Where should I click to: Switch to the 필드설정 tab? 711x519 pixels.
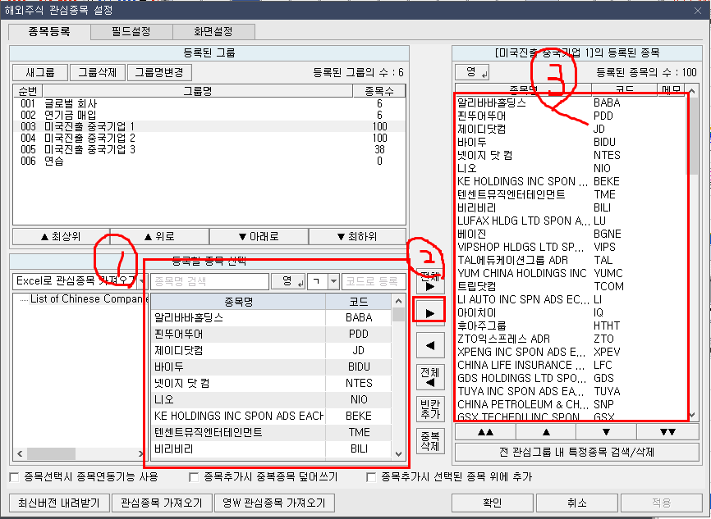point(131,32)
